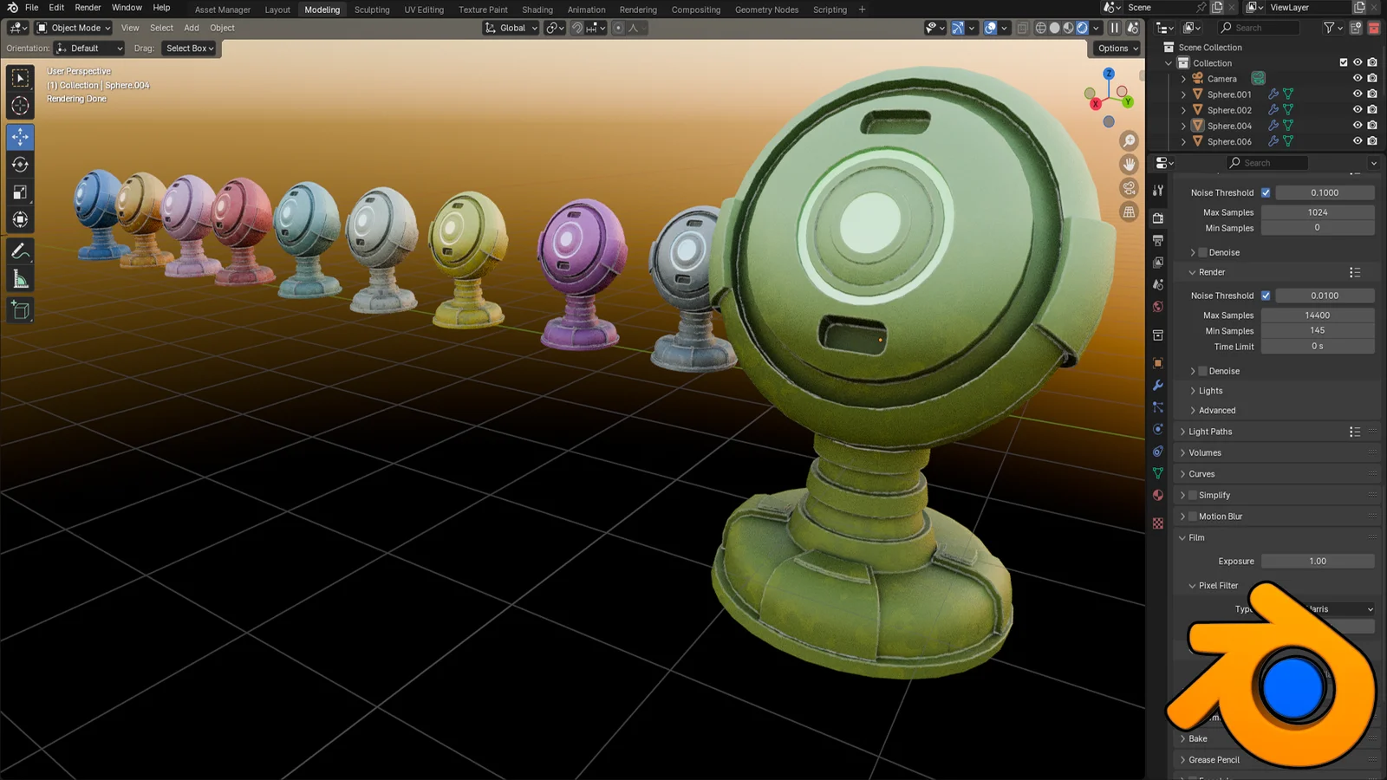The image size is (1387, 780).
Task: Open the World properties tab
Action: point(1158,307)
